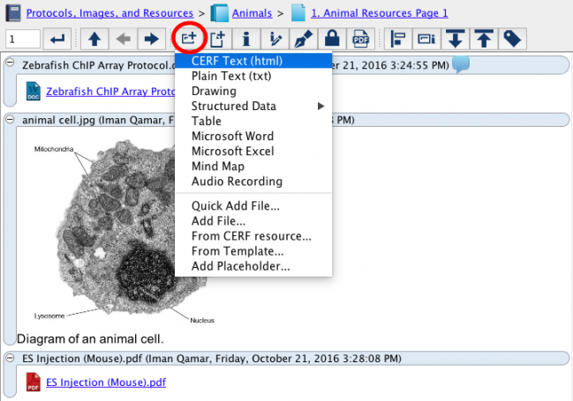The width and height of the screenshot is (573, 401).
Task: Click the move-down arrow with bar icon
Action: click(455, 39)
